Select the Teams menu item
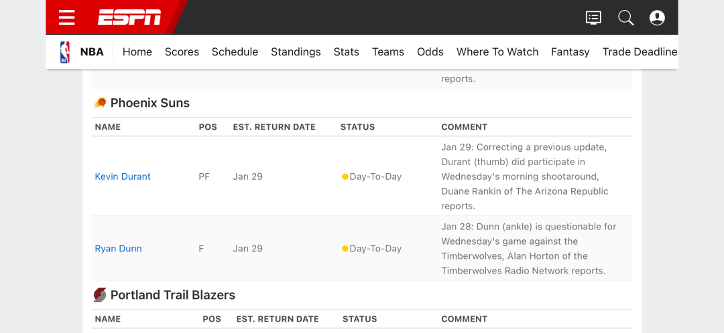Viewport: 724px width, 333px height. click(x=388, y=52)
